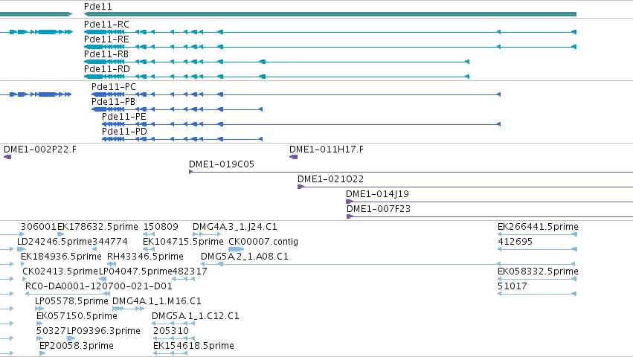Screen dimensions: 633x357
Task: Click the Pde11-PD protein label
Action: pyautogui.click(x=124, y=132)
